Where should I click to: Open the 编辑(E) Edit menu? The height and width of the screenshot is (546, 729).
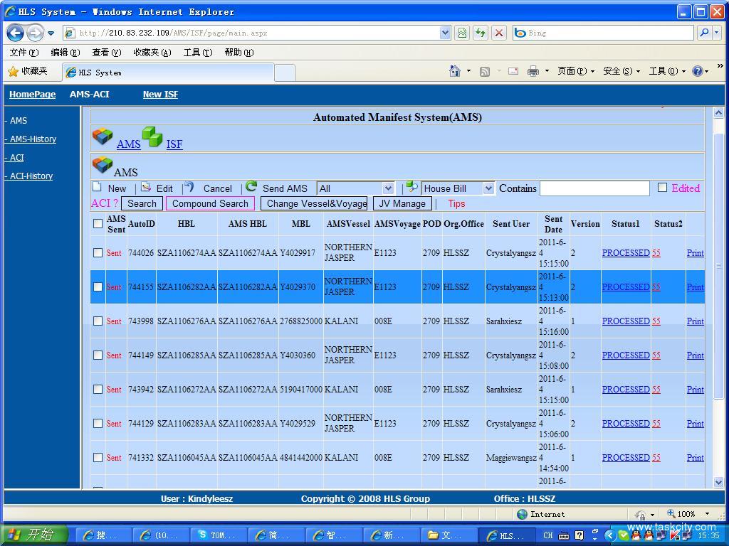(x=65, y=53)
